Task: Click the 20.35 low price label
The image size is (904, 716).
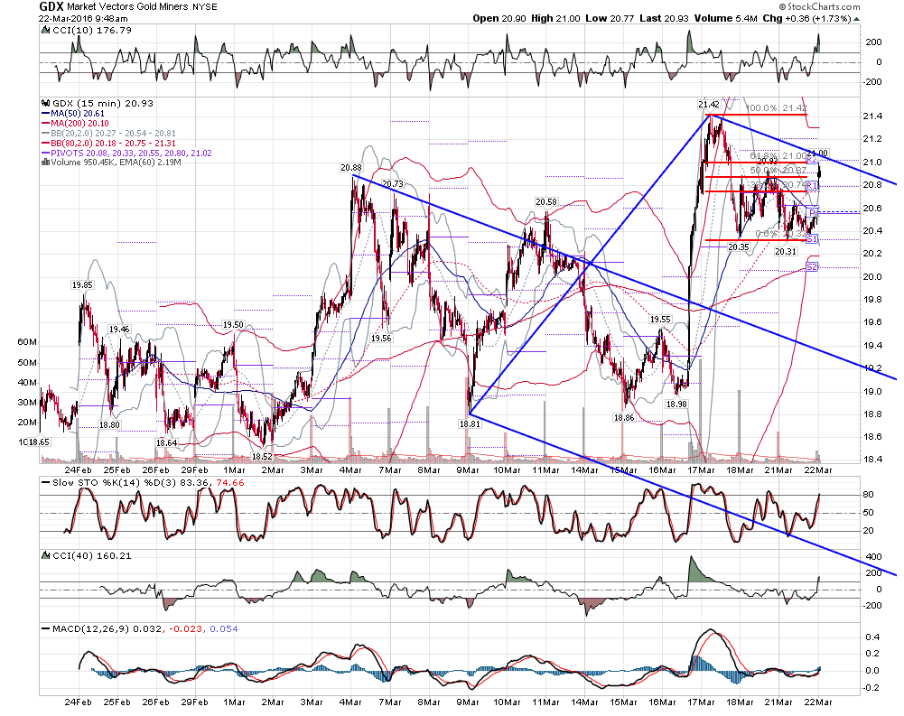Action: pyautogui.click(x=738, y=246)
